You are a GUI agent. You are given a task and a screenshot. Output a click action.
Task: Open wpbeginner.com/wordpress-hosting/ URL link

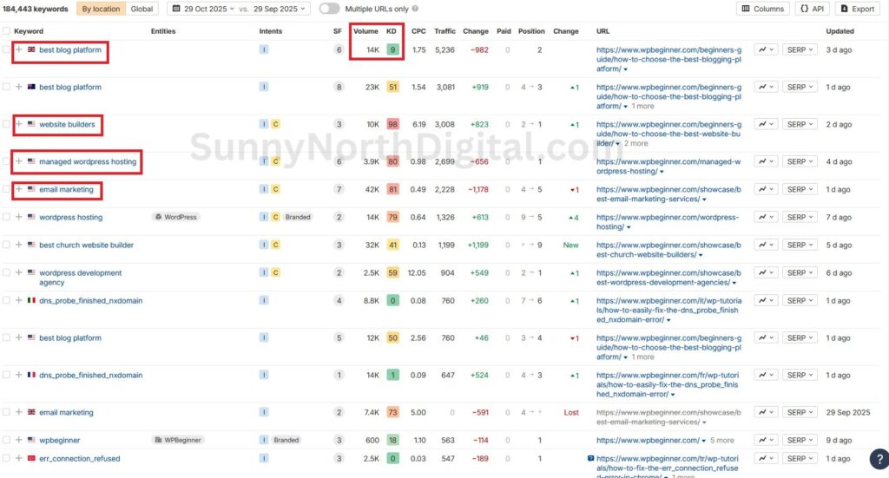click(668, 221)
